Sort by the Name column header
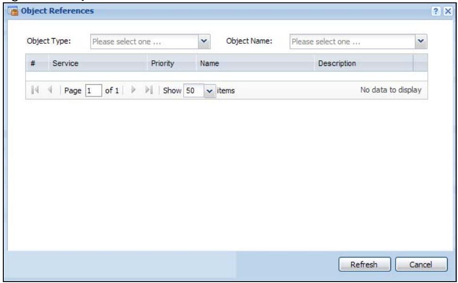The width and height of the screenshot is (458, 283). tap(255, 63)
